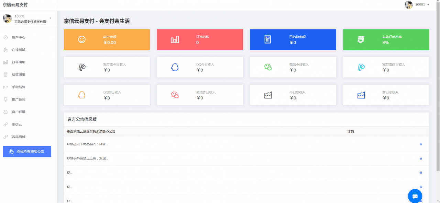Click the 支付宝今日收入 PayPal-style icon
Viewport: 440px width, 203px height.
tap(81, 67)
